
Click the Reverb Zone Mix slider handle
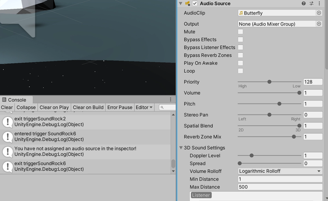click(294, 137)
